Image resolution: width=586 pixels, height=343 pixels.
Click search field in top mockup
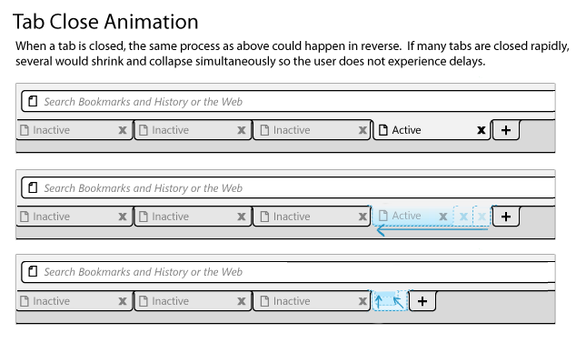tap(288, 101)
